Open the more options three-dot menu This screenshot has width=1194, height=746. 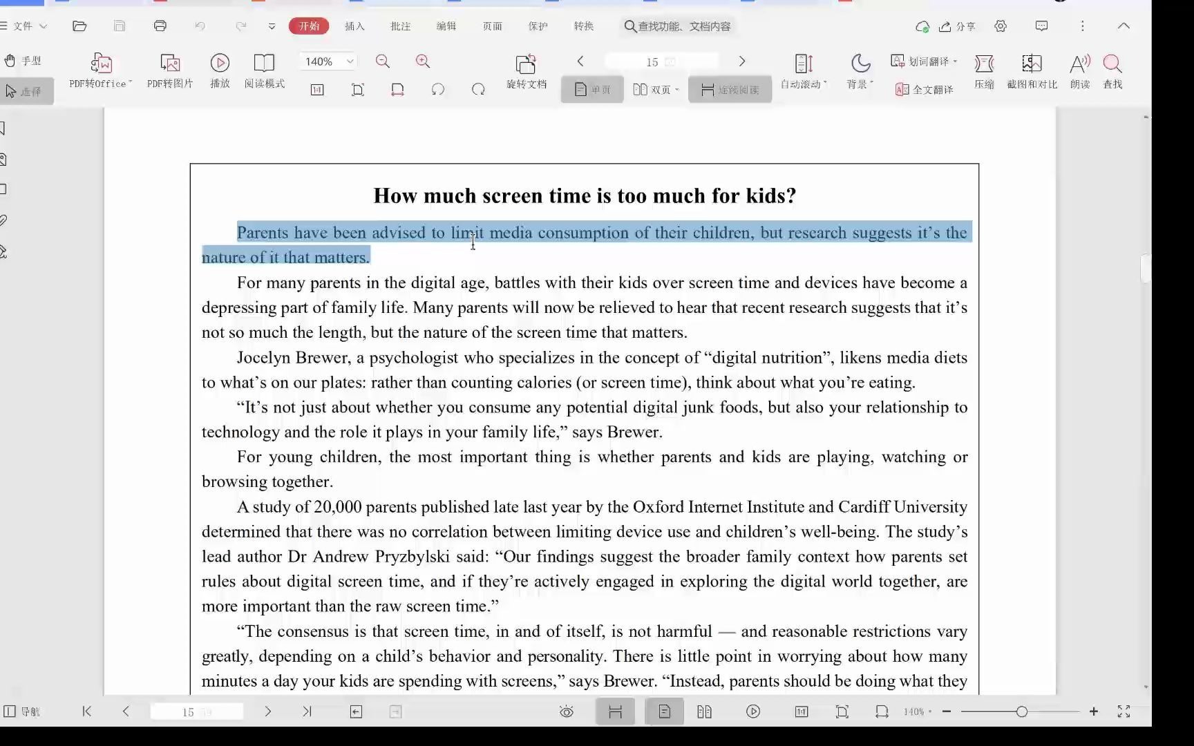coord(1083,26)
